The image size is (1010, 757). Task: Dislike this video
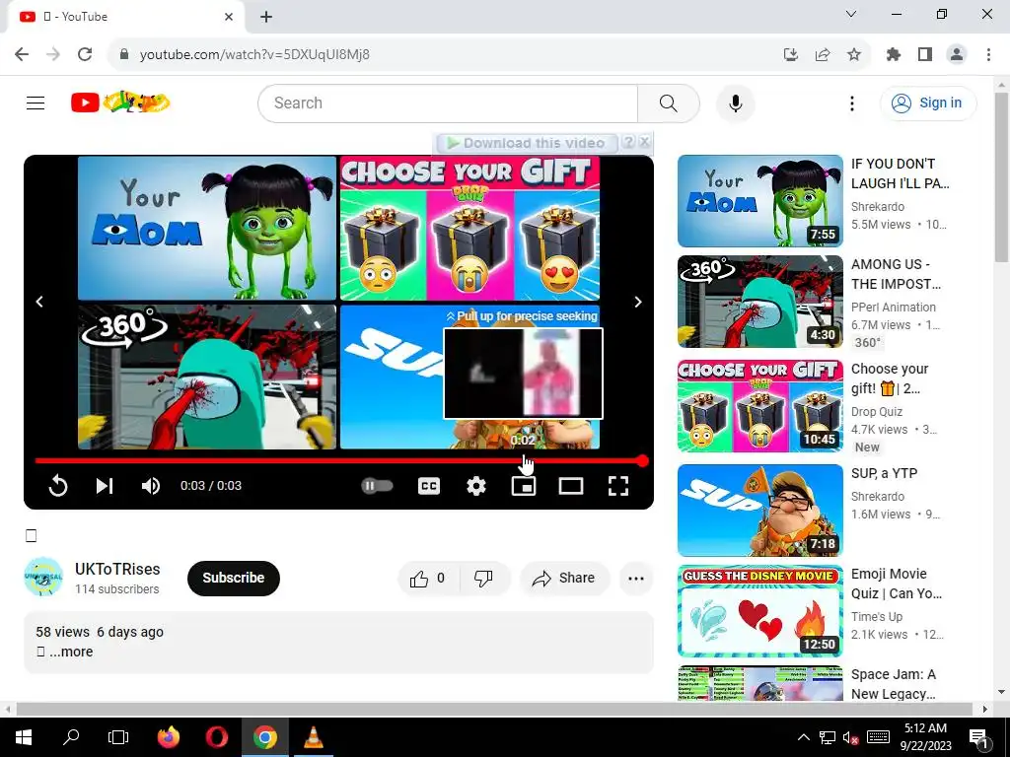coord(484,578)
